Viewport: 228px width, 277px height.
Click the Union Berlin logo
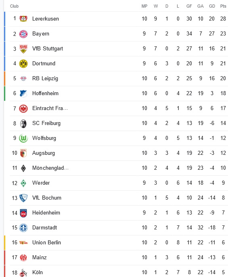pyautogui.click(x=23, y=243)
